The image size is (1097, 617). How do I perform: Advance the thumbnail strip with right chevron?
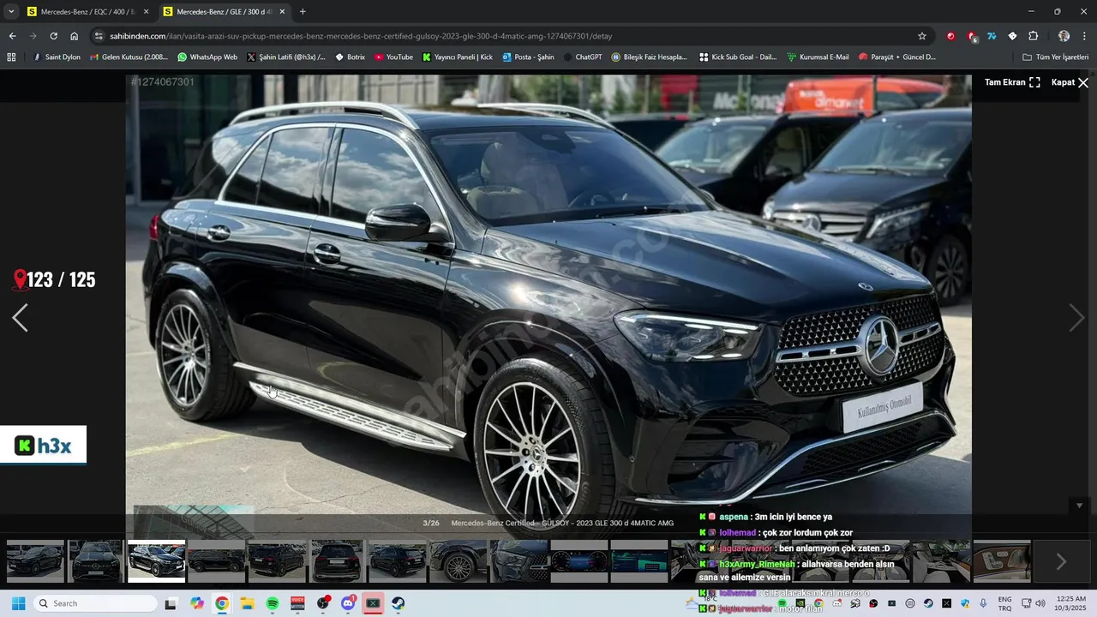click(x=1061, y=561)
